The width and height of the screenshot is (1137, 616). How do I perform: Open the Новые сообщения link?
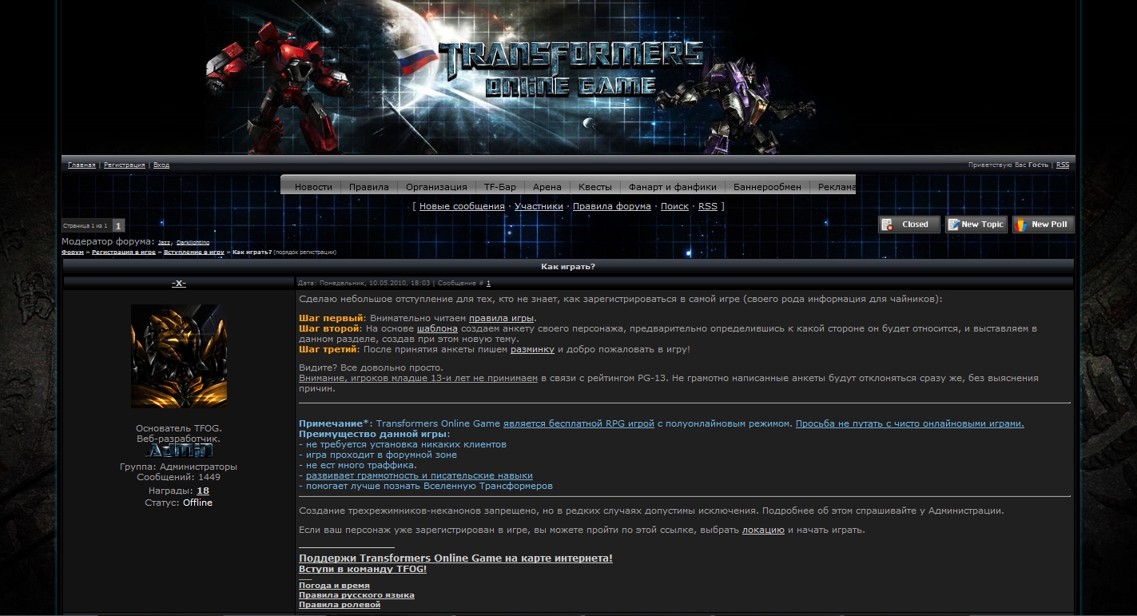pos(462,206)
